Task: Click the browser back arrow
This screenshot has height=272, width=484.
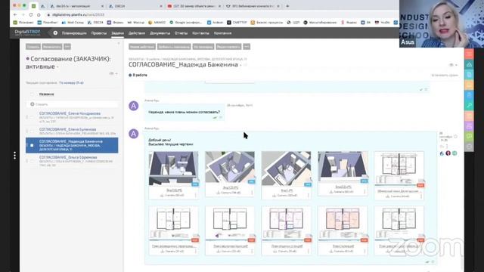Action: [15, 14]
